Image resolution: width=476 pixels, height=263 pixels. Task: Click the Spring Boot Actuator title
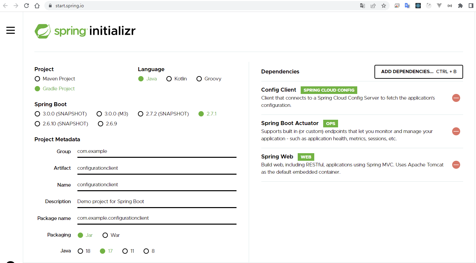(x=290, y=123)
